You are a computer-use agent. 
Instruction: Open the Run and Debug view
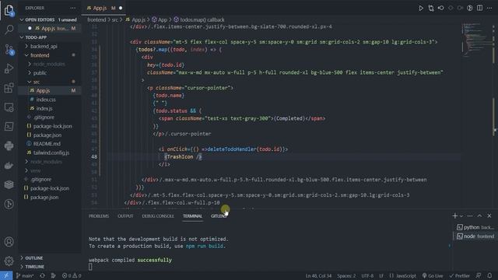9,68
